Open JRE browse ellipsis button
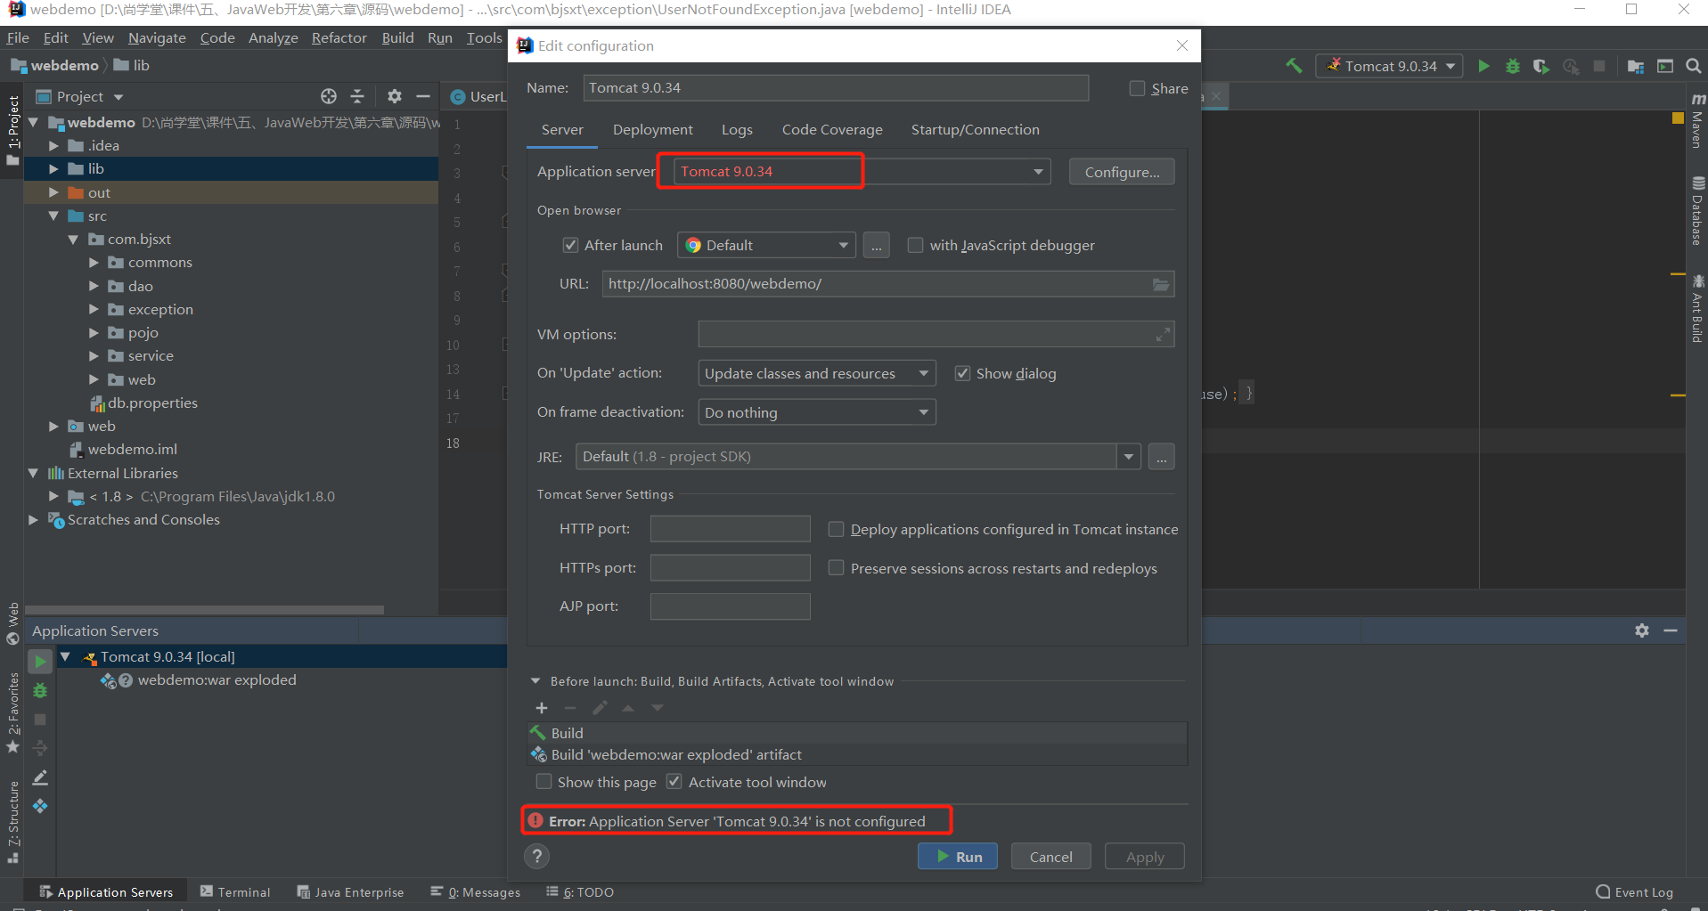This screenshot has height=911, width=1708. coord(1161,457)
